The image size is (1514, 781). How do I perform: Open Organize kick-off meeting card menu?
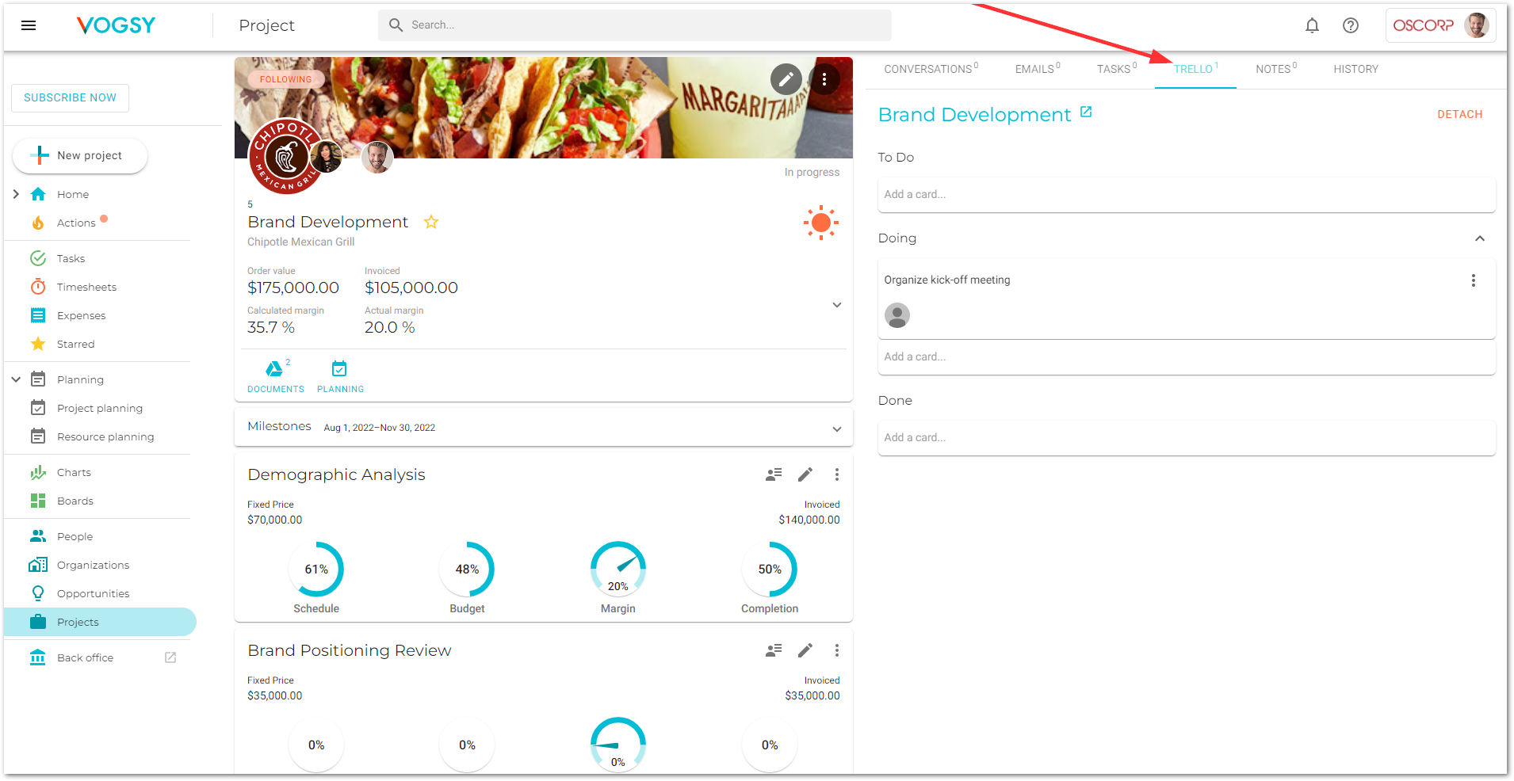pos(1473,280)
